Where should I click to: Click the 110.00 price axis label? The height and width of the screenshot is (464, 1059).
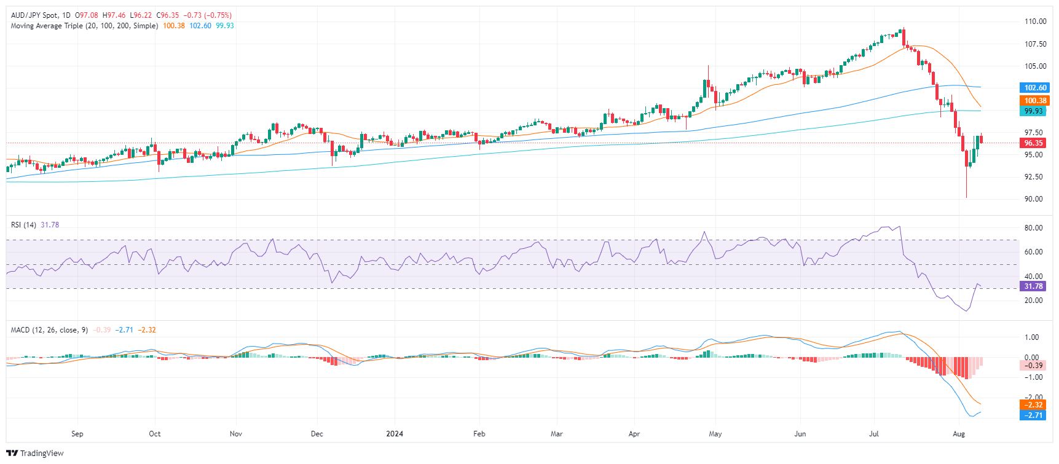tap(1035, 22)
